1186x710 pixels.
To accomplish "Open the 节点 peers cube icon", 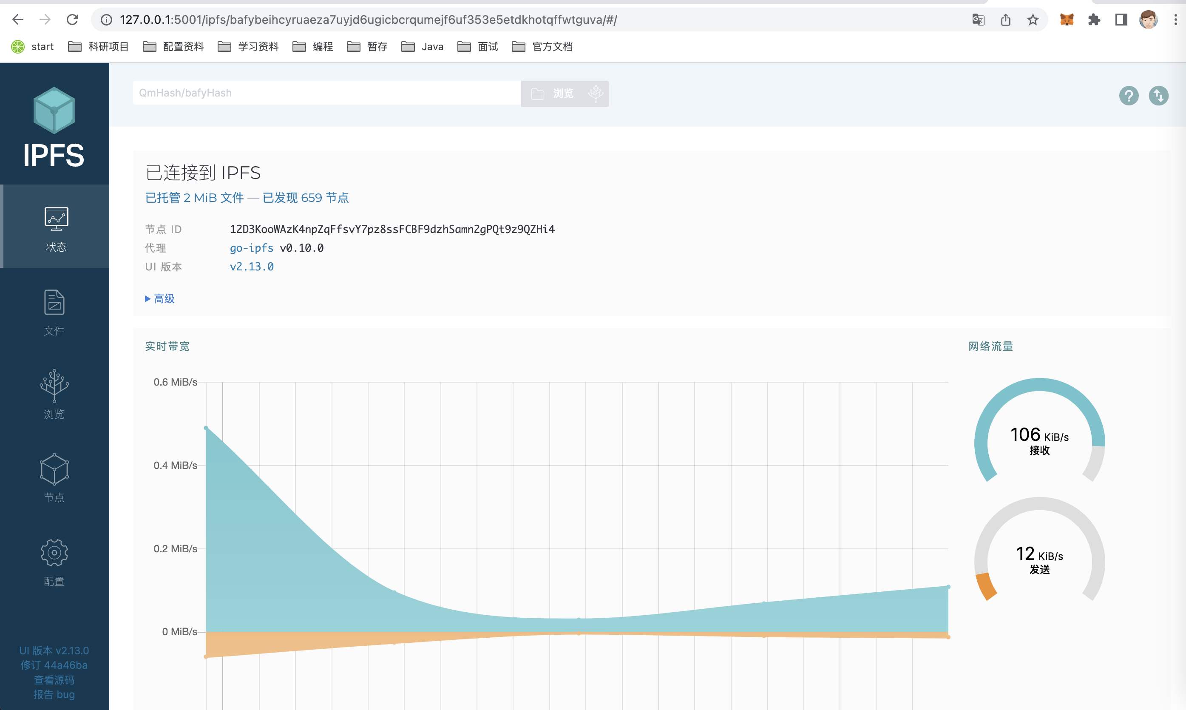I will pyautogui.click(x=54, y=469).
